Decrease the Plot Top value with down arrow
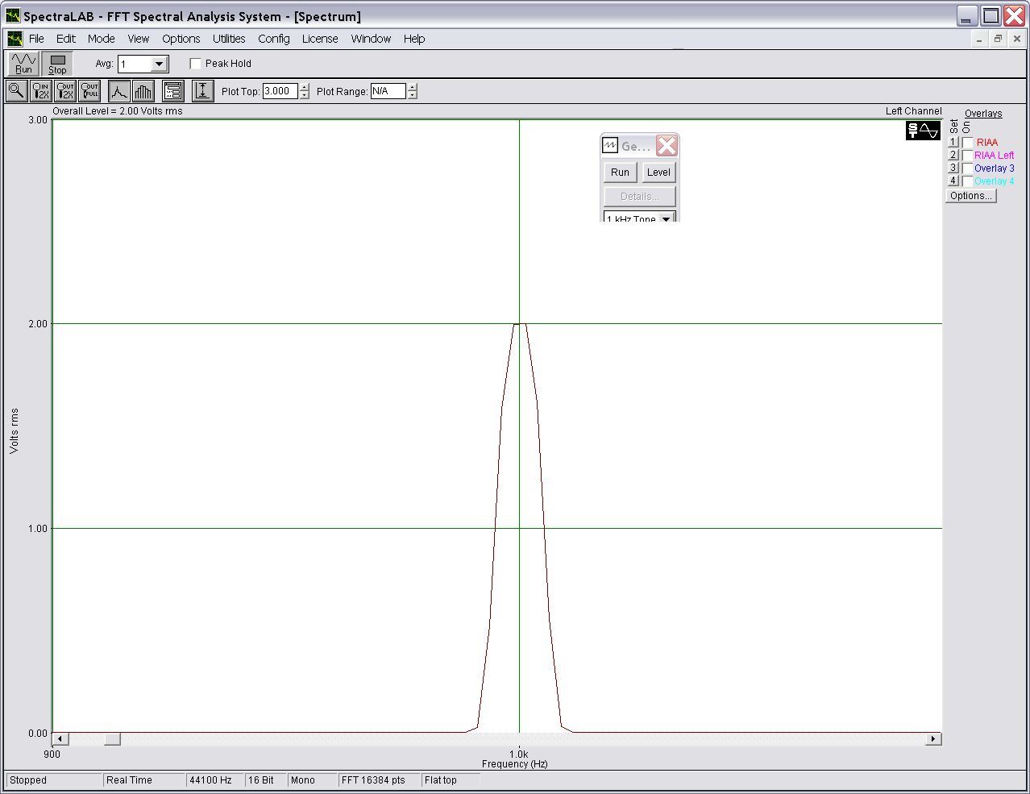Viewport: 1030px width, 794px height. (304, 95)
